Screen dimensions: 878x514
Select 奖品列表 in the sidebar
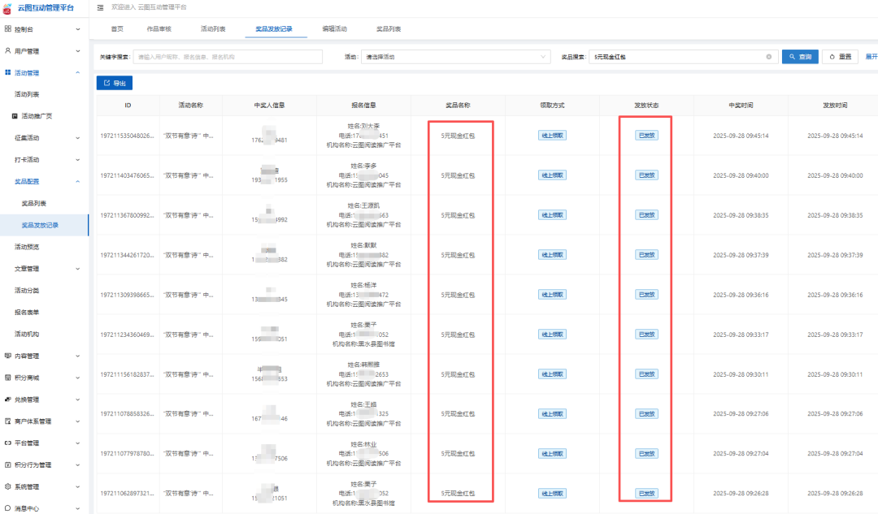34,203
